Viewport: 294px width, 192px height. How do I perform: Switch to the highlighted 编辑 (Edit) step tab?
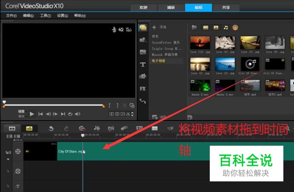[199, 8]
